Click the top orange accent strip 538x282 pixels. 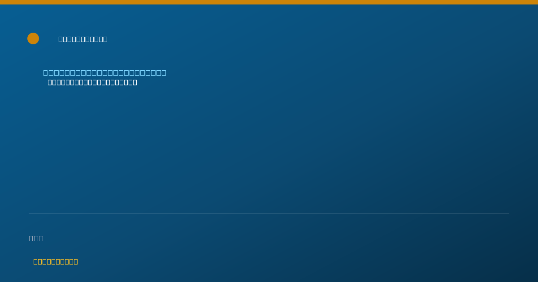click(x=269, y=2)
